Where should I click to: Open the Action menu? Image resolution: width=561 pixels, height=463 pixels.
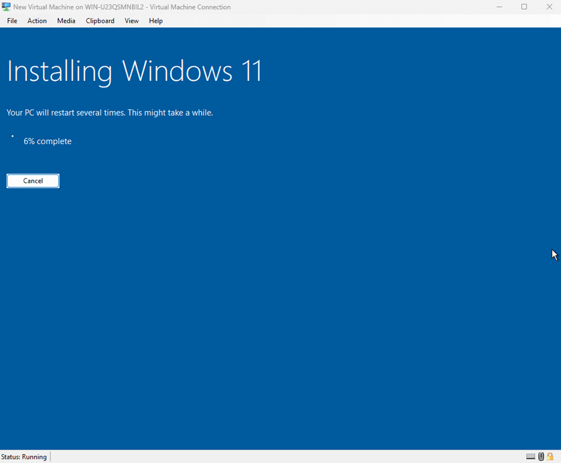click(x=37, y=21)
